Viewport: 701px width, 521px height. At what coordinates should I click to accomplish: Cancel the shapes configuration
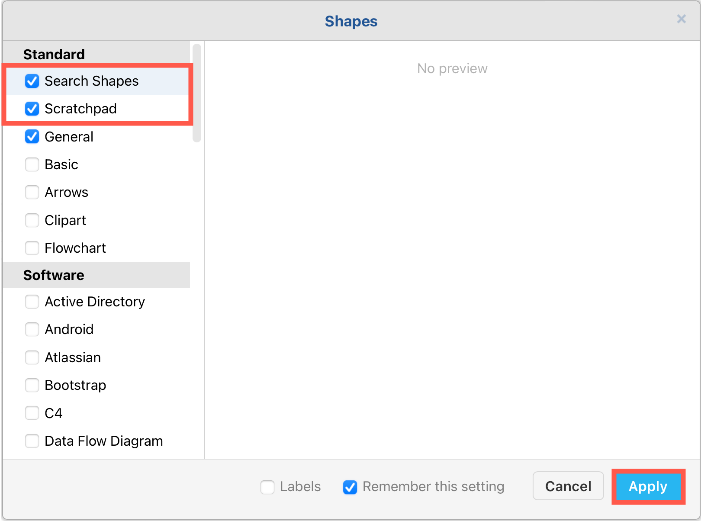coord(568,486)
